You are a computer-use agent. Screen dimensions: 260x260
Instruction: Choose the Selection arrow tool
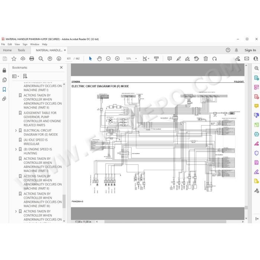[x=90, y=59]
